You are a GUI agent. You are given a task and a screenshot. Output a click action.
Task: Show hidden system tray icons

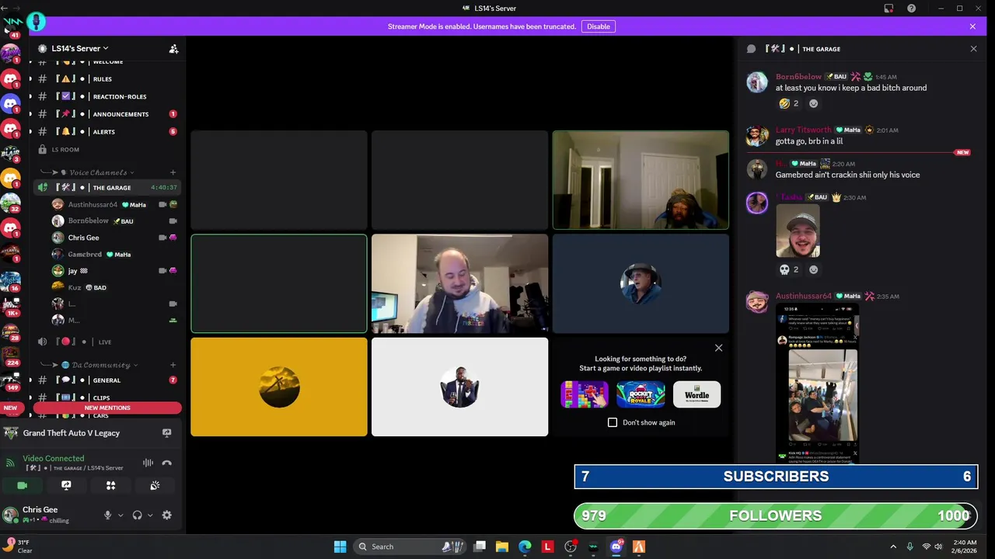(x=892, y=547)
